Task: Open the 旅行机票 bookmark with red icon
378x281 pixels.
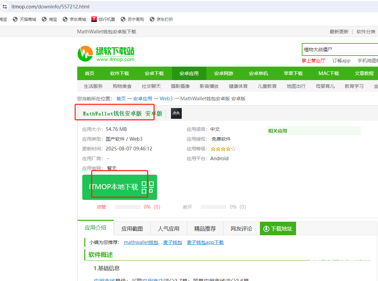Action: click(x=103, y=20)
